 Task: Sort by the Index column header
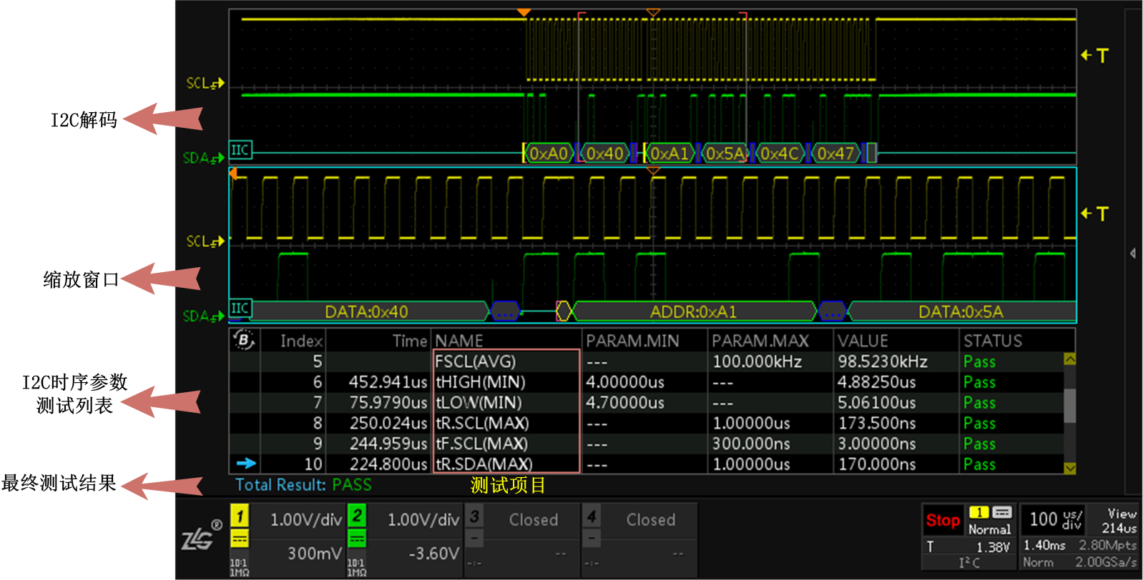(301, 341)
